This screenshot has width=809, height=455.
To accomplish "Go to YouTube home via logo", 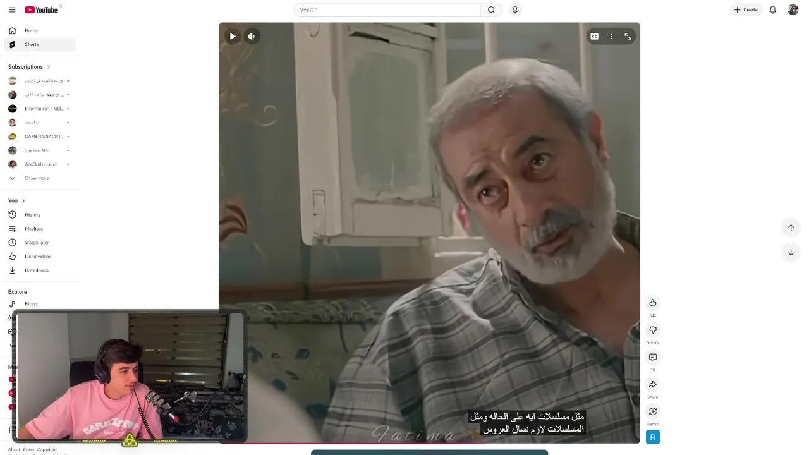I will pyautogui.click(x=42, y=9).
